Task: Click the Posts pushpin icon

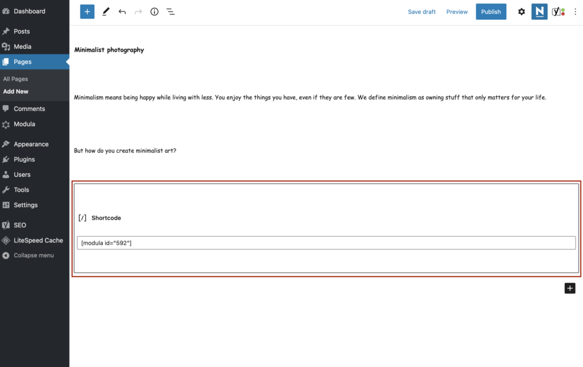Action: [6, 31]
